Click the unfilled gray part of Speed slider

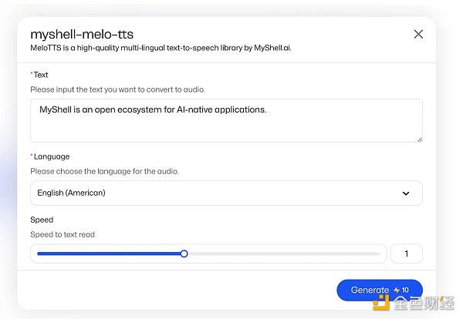tap(284, 254)
